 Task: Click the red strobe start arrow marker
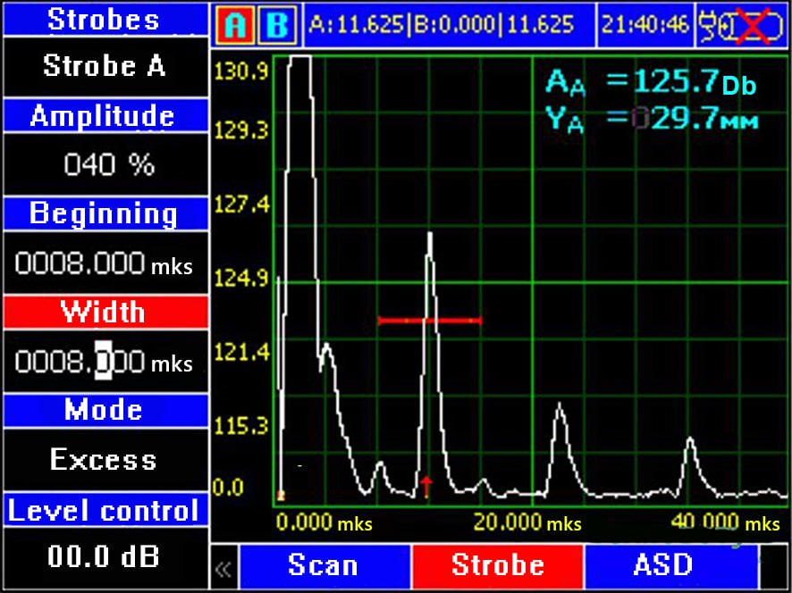[x=426, y=487]
